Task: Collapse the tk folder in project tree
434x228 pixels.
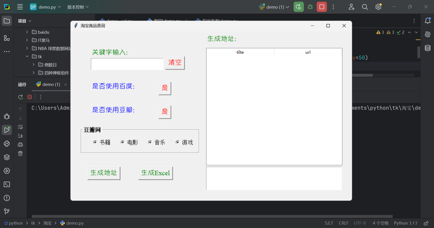Action: coord(27,56)
